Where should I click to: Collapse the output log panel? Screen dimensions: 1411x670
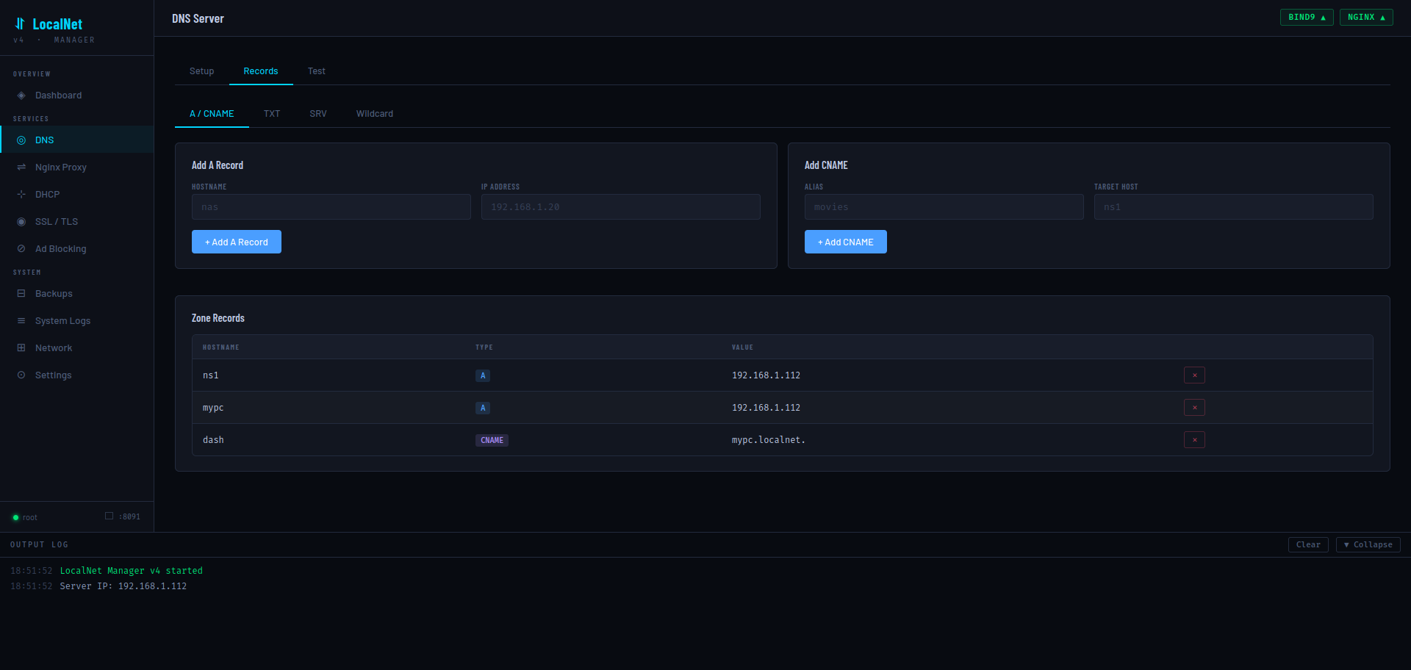click(x=1368, y=545)
